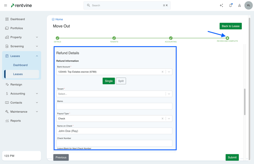Go to Reports in the sidebar

[x=16, y=121]
